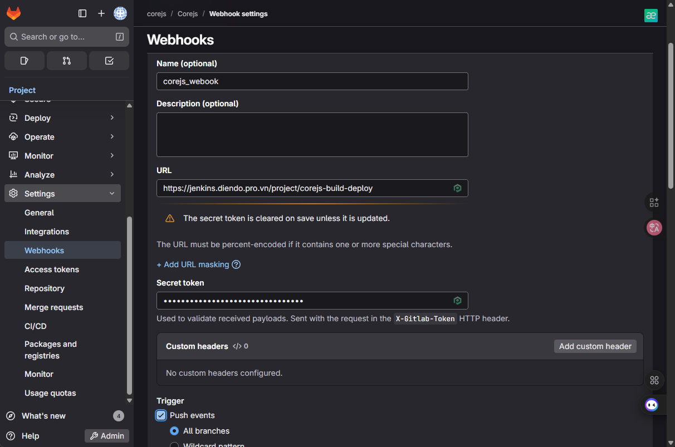Toggle the sidebar collapse icon
Viewport: 675px width, 447px height.
point(82,13)
